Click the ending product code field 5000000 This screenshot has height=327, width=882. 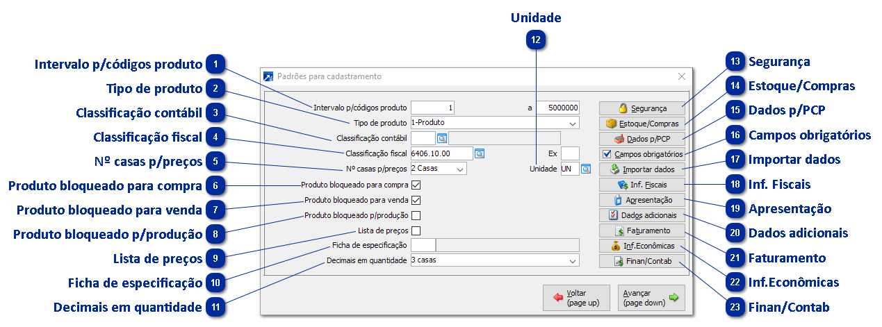[x=557, y=108]
